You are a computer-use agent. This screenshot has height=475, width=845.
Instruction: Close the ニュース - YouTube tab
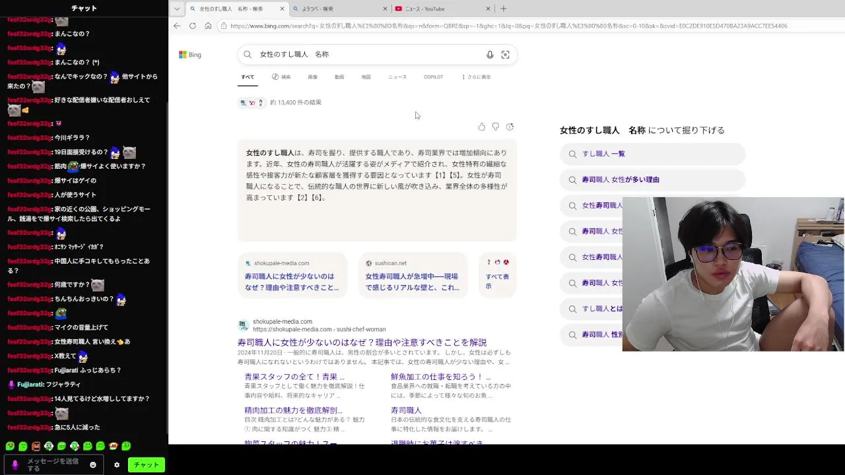pos(488,9)
